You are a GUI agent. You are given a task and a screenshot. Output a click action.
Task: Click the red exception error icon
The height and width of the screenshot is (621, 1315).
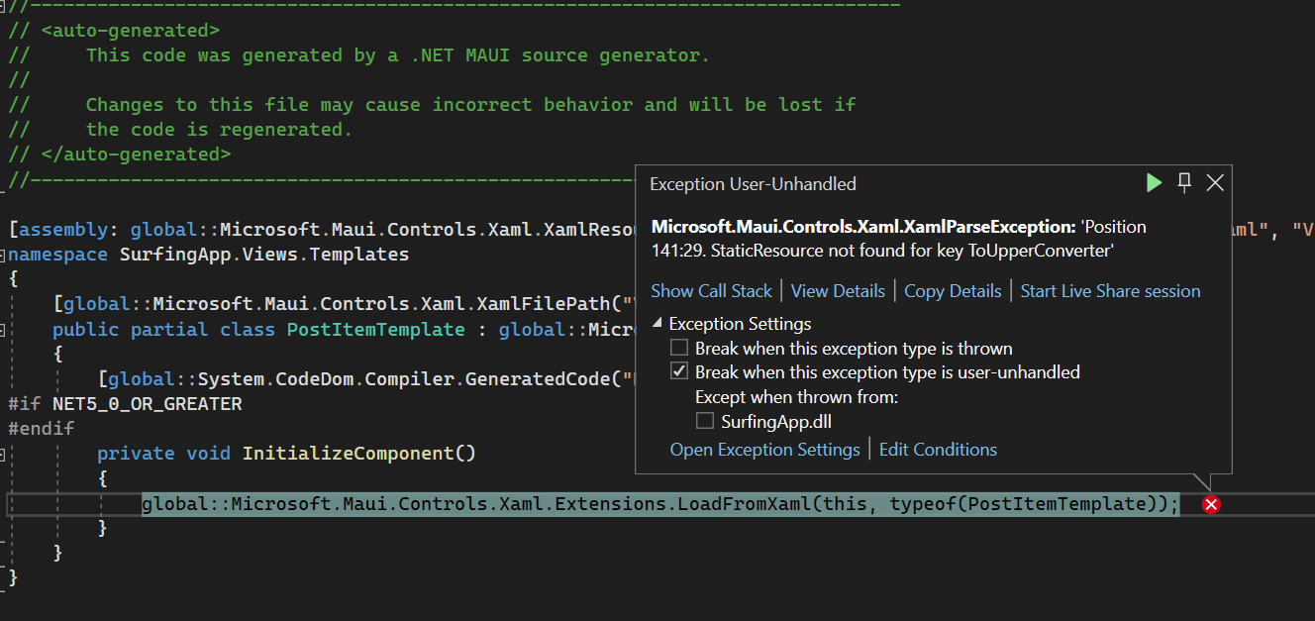point(1211,504)
